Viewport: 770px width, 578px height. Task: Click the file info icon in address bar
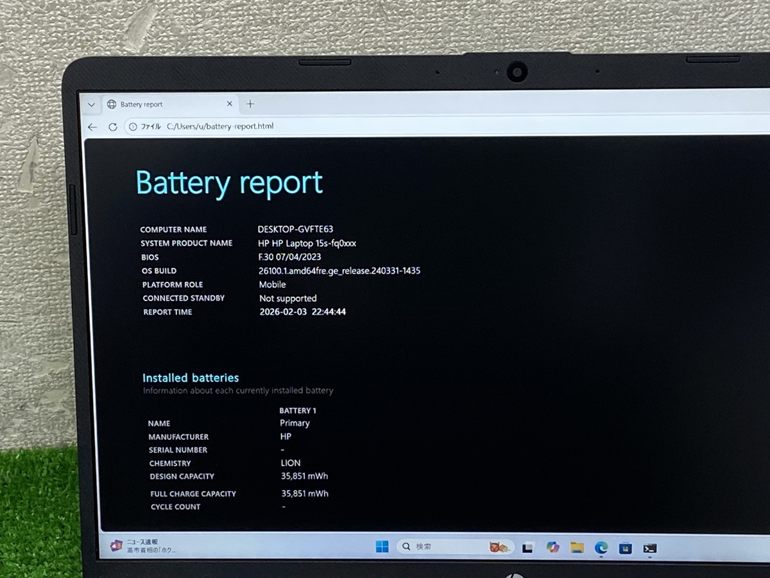coord(133,127)
